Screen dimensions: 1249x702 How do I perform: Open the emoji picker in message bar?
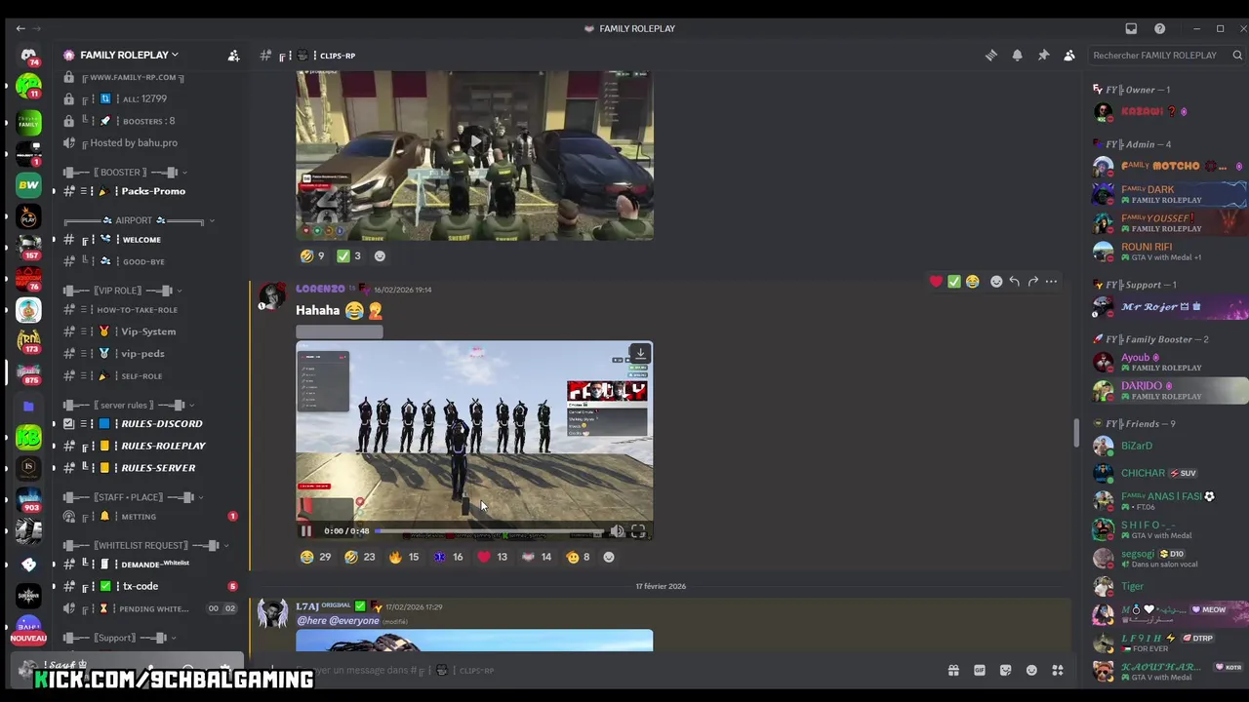[x=1031, y=670]
